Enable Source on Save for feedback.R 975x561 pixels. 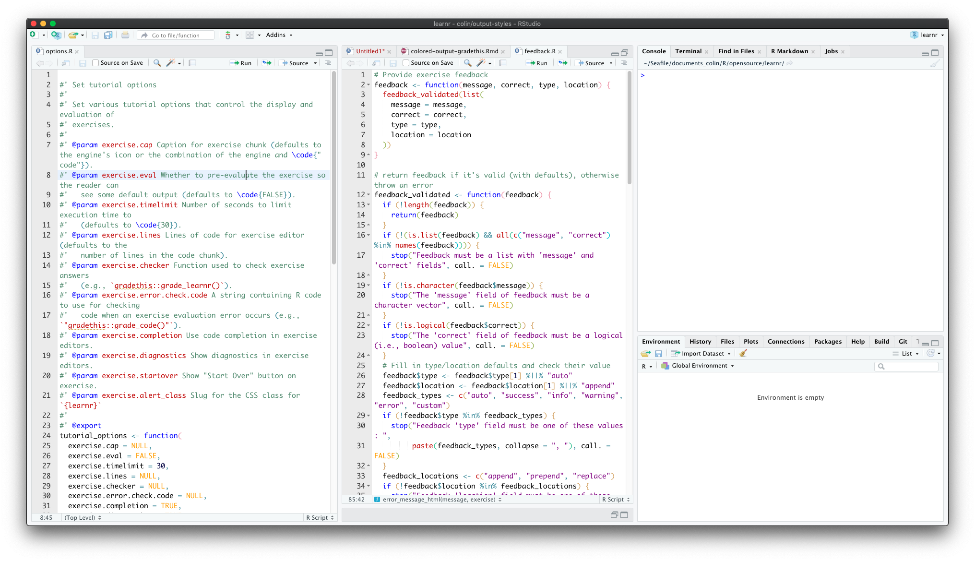(405, 62)
